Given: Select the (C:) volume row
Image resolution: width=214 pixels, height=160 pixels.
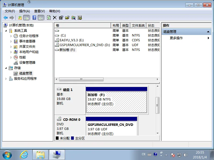Looking at the screenshot, I should [107, 35].
